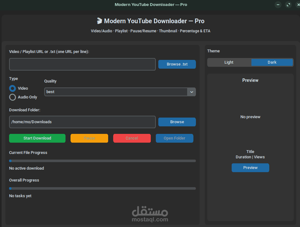Screen dimensions: 300x227
Task: Close the downloader window
Action: [x=298, y=5]
